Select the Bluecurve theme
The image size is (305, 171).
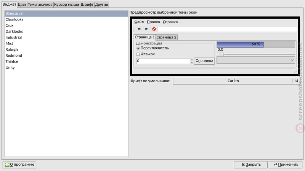tap(66, 13)
